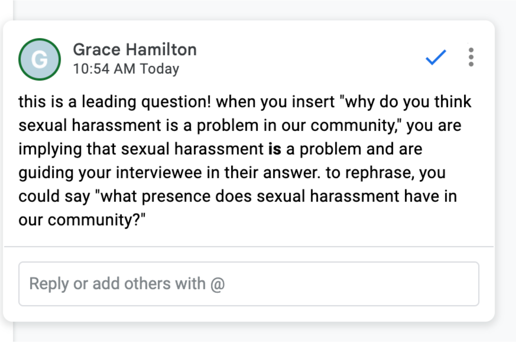Click the letter G in the avatar
The width and height of the screenshot is (516, 343).
pyautogui.click(x=40, y=59)
